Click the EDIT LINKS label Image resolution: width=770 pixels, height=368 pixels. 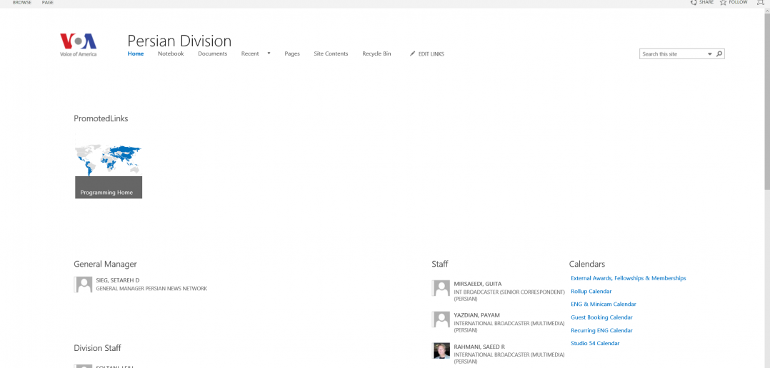(x=431, y=54)
